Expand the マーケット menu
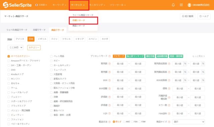 tap(78, 5)
